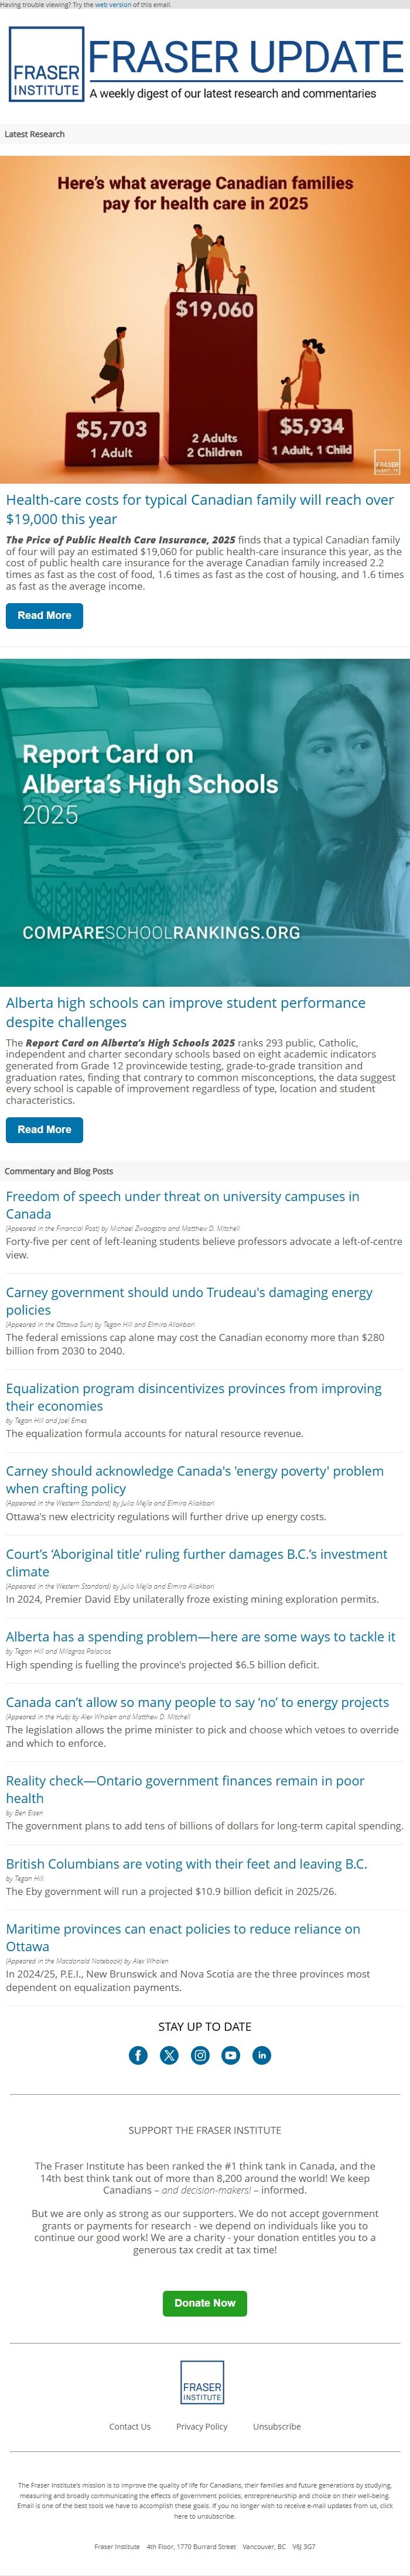
Task: Open the YouTube social icon
Action: coord(231,2055)
